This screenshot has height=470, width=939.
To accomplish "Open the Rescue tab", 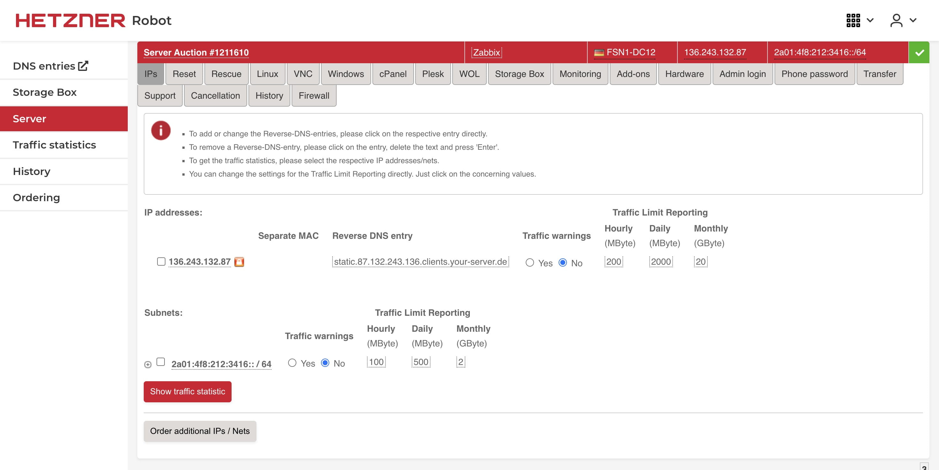I will (226, 74).
